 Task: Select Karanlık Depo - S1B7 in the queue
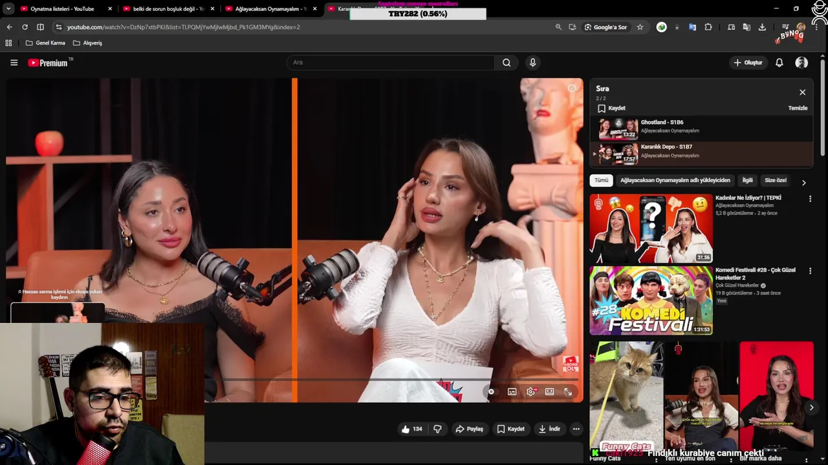click(x=701, y=154)
